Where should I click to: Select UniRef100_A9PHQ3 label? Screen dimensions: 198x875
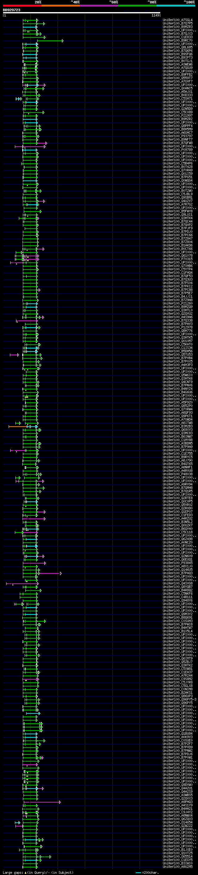(x=178, y=802)
